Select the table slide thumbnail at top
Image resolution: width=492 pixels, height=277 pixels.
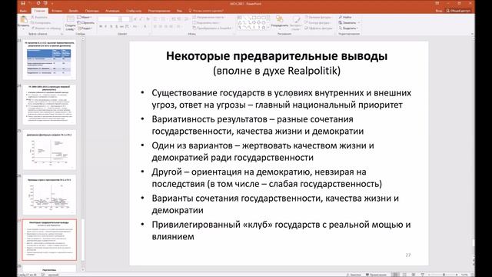pos(49,59)
